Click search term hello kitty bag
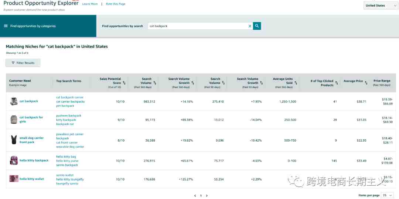The image size is (399, 199). click(x=66, y=157)
